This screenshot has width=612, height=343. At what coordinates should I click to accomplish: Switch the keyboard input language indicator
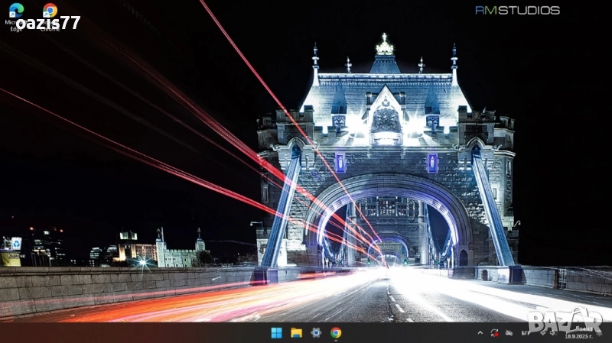[526, 333]
